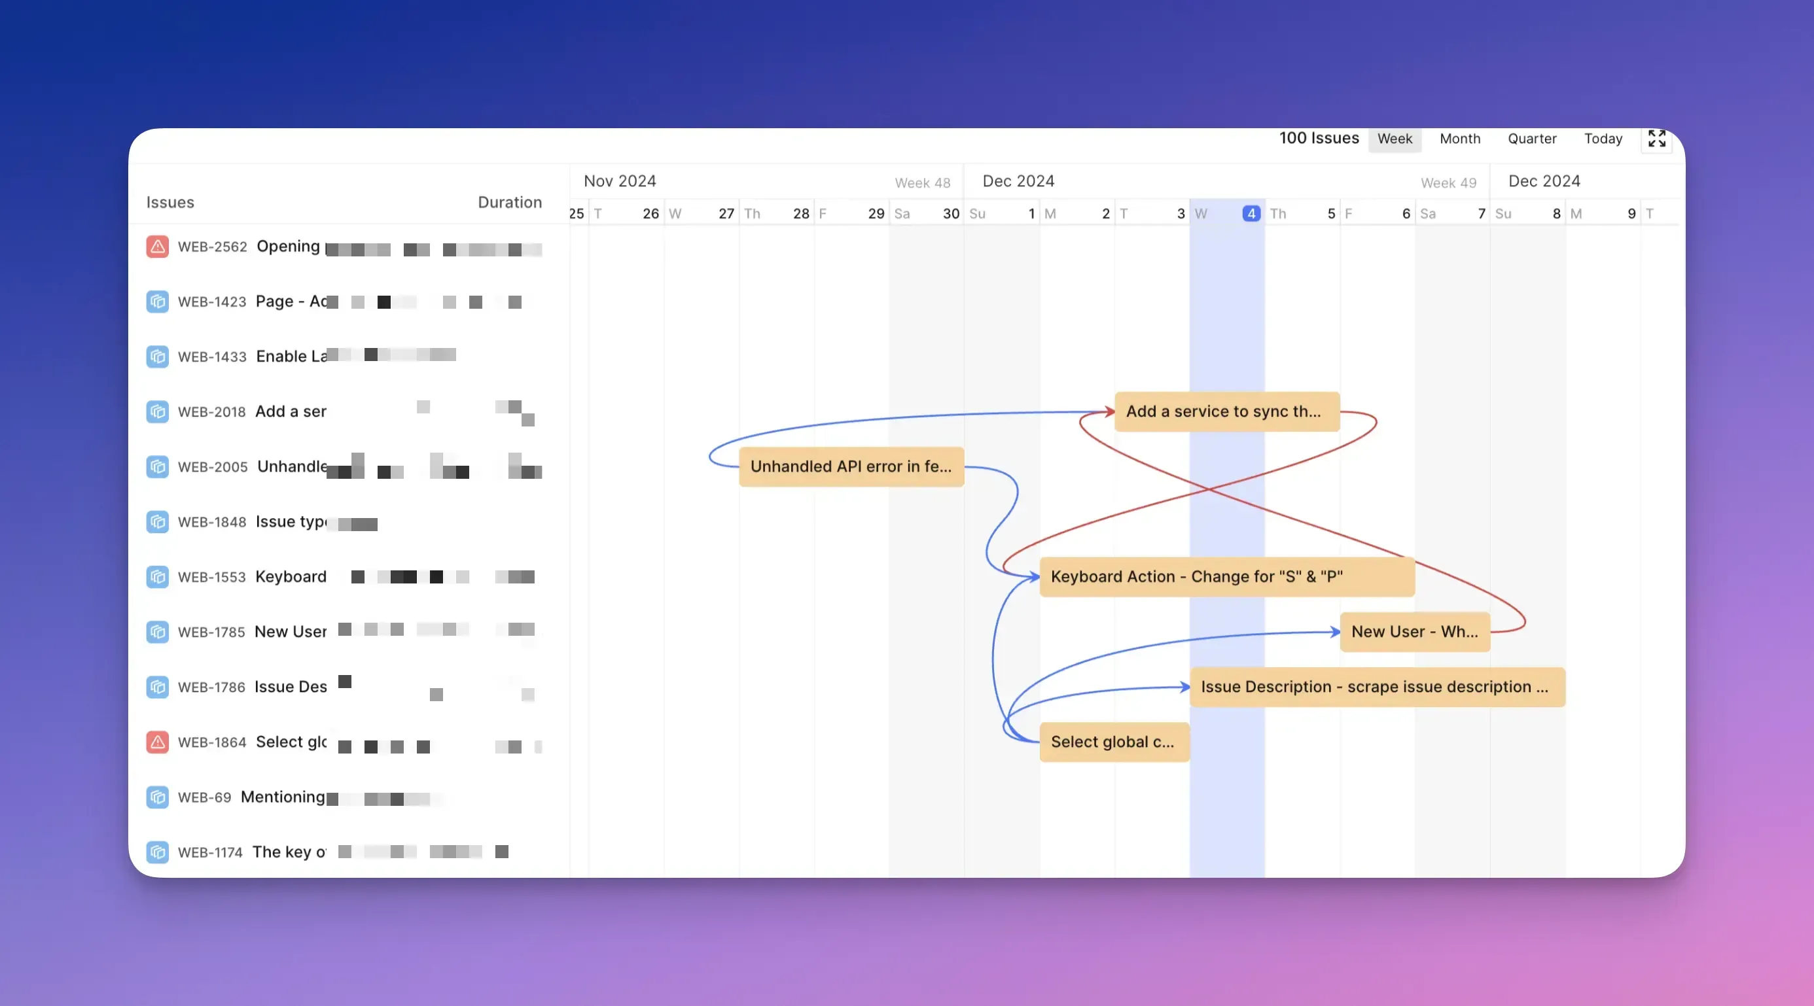Select the icon beside WEB-1553 Keyboard row
Viewport: 1814px width, 1006px height.
pos(157,576)
